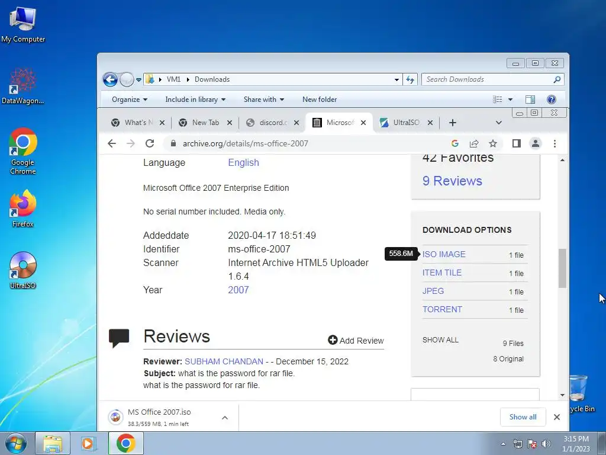
Task: Open Windows Start menu
Action: pos(16,443)
